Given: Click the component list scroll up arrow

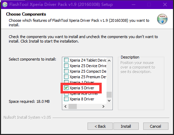Looking at the screenshot, I should 109,61.
